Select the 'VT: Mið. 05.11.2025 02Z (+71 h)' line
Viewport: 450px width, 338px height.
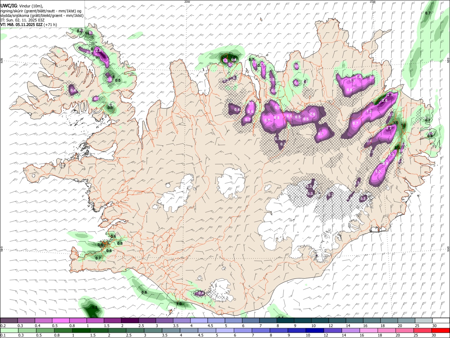coord(29,25)
